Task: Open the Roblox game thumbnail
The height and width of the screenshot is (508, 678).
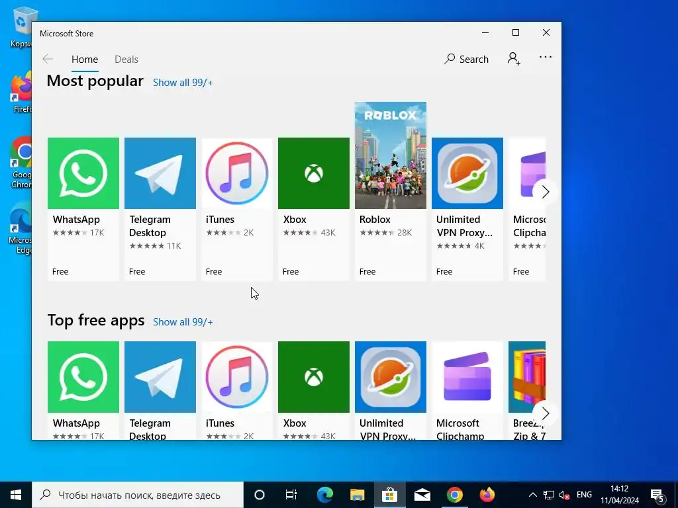Action: pos(391,155)
